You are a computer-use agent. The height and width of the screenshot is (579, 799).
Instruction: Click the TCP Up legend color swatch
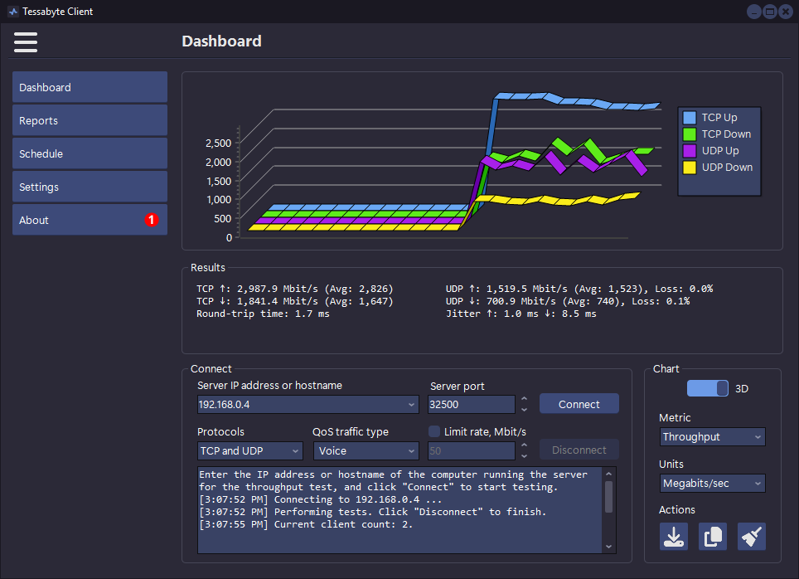pos(689,118)
